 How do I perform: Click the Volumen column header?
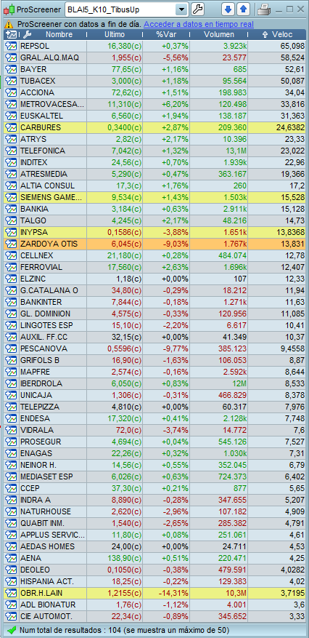point(219,35)
